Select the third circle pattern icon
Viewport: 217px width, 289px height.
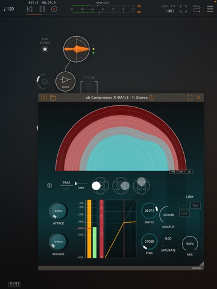(x=142, y=185)
